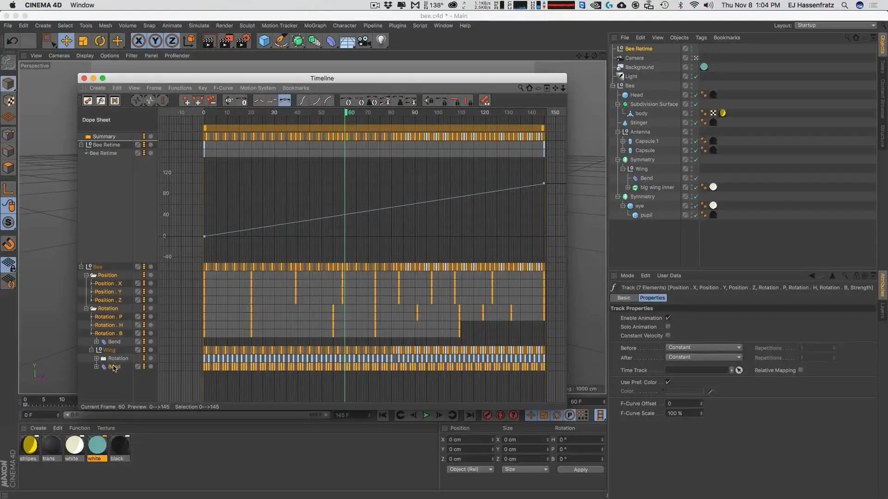Toggle Y axis lock
The width and height of the screenshot is (888, 499).
[155, 41]
